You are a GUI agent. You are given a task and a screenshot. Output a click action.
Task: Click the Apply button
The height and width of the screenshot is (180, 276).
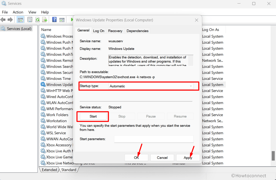click(x=188, y=158)
